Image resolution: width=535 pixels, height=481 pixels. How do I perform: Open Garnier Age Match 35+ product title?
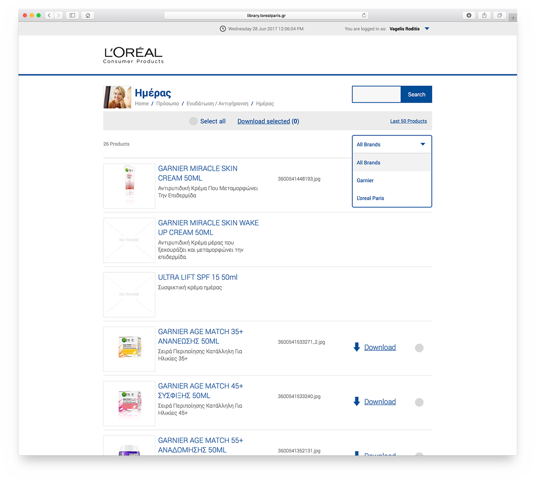(200, 336)
